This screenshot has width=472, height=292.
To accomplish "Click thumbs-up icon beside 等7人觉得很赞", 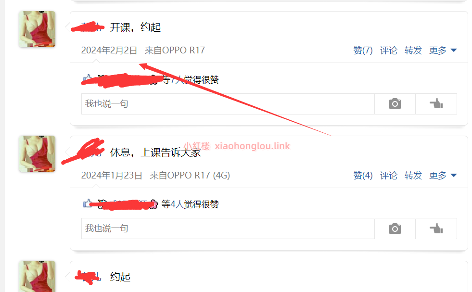I will click(x=87, y=79).
